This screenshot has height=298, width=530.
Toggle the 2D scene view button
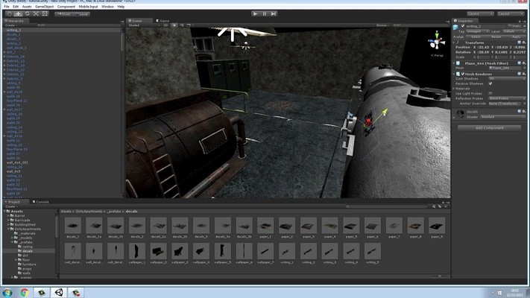click(x=165, y=25)
